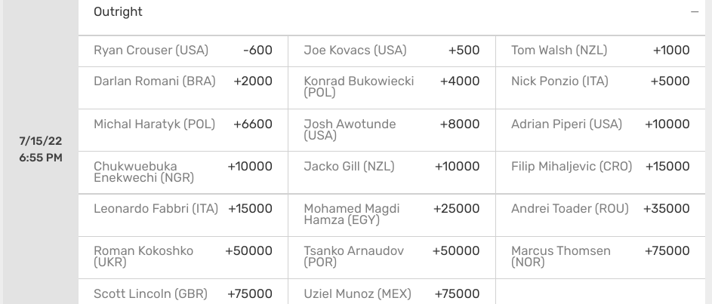Screen dimensions: 712x304
Task: Choose Tom Walsh (NZL) +1000 bet
Action: click(x=600, y=51)
